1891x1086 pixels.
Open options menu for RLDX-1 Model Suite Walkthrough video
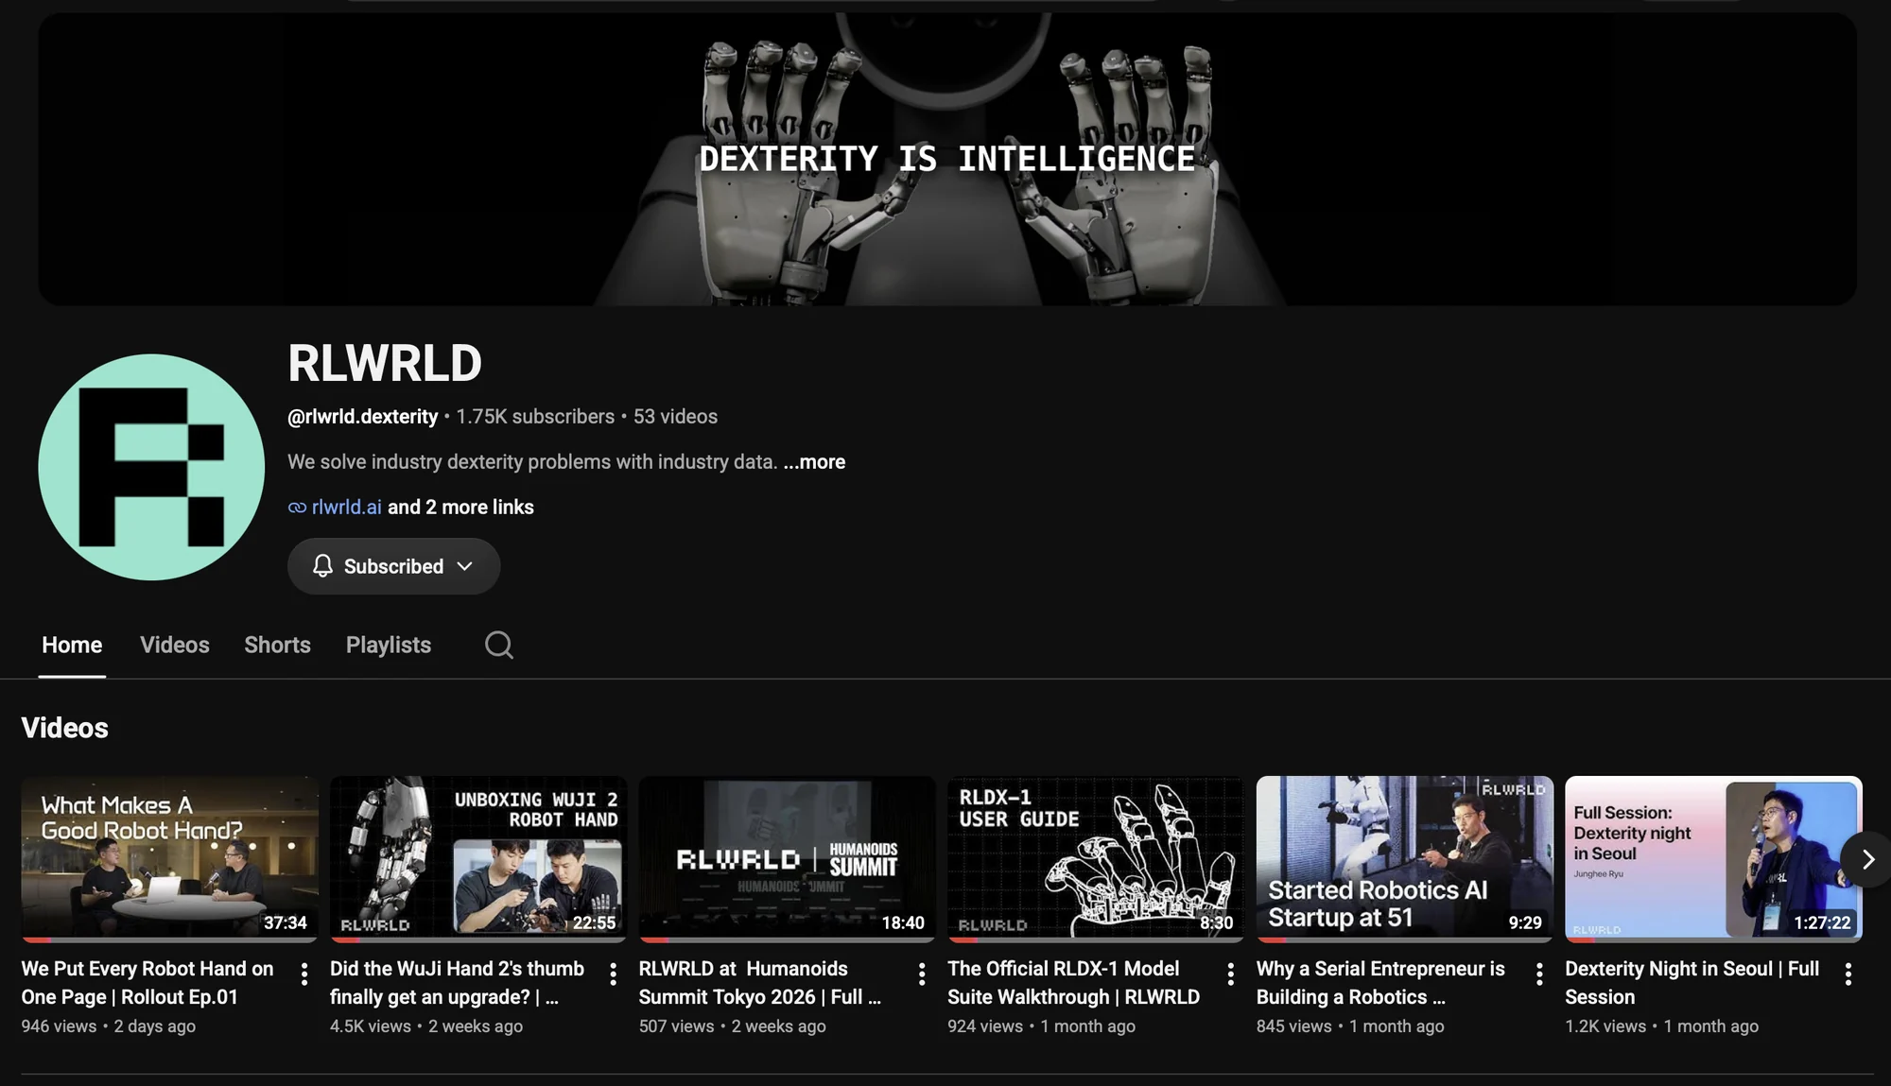point(1230,974)
